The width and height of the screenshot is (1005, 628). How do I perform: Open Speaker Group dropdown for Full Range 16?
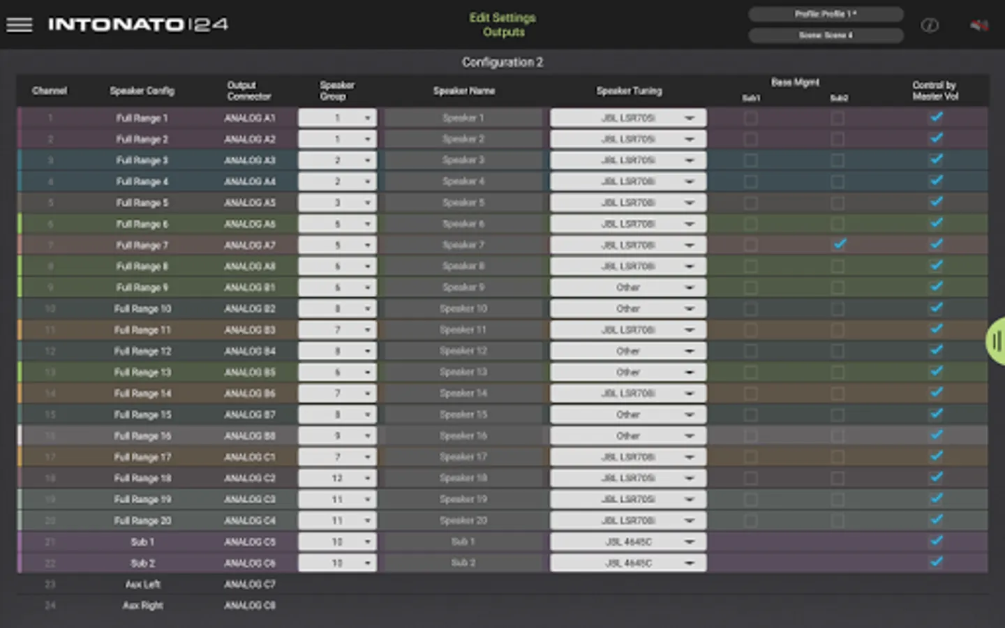[337, 435]
